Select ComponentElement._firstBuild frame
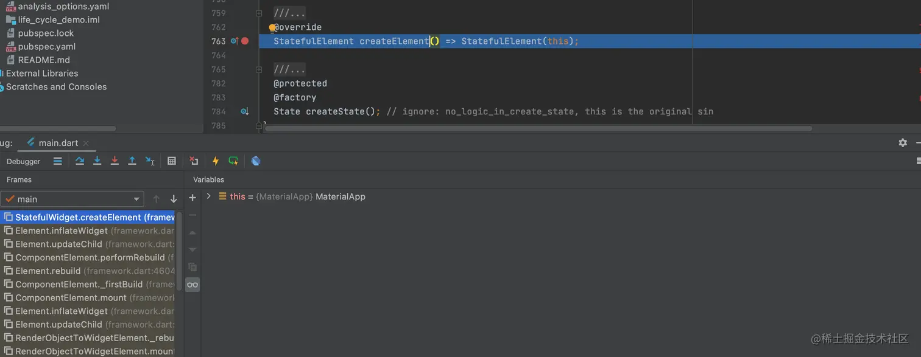 88,284
